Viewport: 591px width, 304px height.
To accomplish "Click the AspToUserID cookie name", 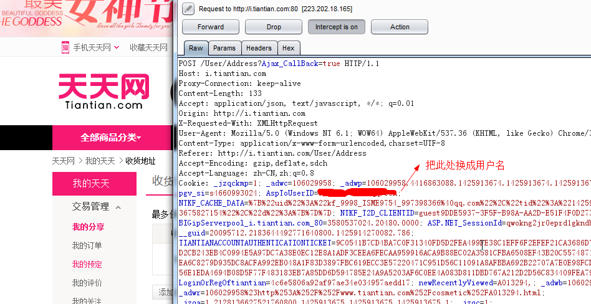I will 291,193.
